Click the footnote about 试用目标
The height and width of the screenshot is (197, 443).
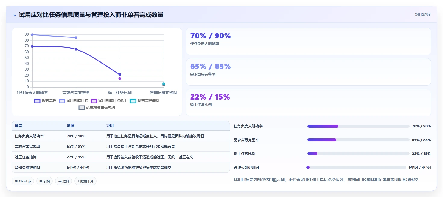327,180
